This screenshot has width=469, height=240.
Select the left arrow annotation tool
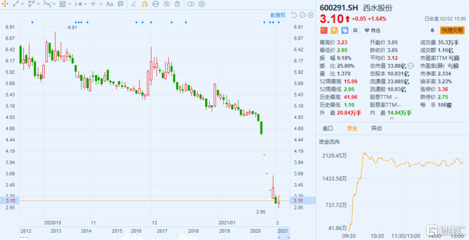(x=94, y=4)
